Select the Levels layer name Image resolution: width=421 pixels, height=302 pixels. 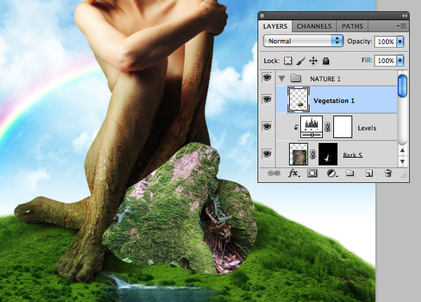(367, 128)
